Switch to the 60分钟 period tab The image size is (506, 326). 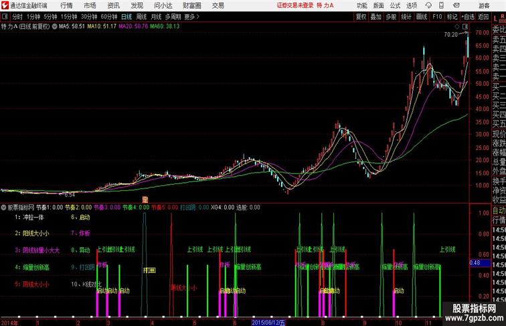[x=109, y=17]
